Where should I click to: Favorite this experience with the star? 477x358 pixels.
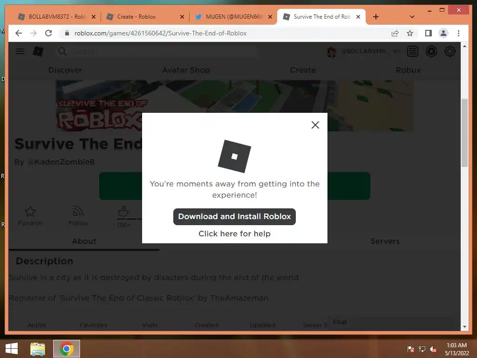(x=30, y=215)
